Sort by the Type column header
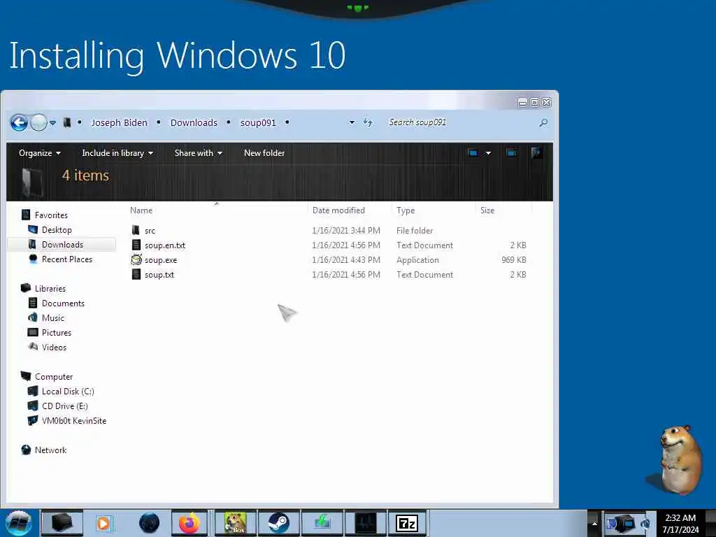This screenshot has width=716, height=537. tap(406, 210)
